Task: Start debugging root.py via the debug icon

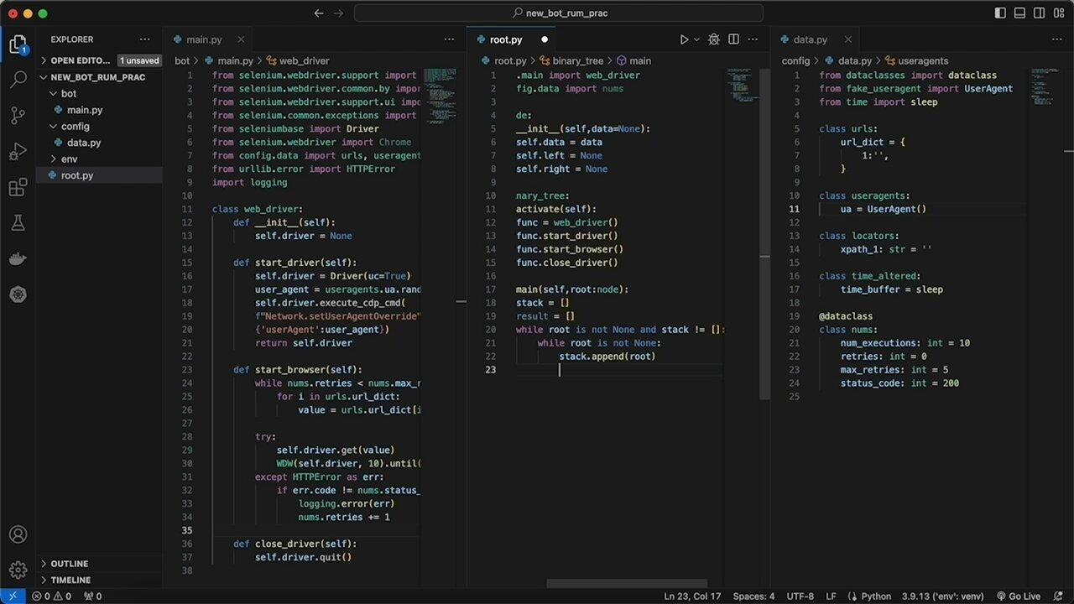Action: (x=714, y=39)
